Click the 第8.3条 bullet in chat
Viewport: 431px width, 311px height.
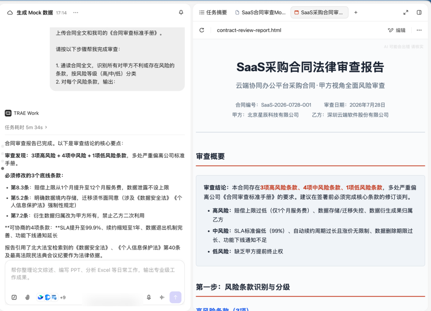tap(90, 188)
